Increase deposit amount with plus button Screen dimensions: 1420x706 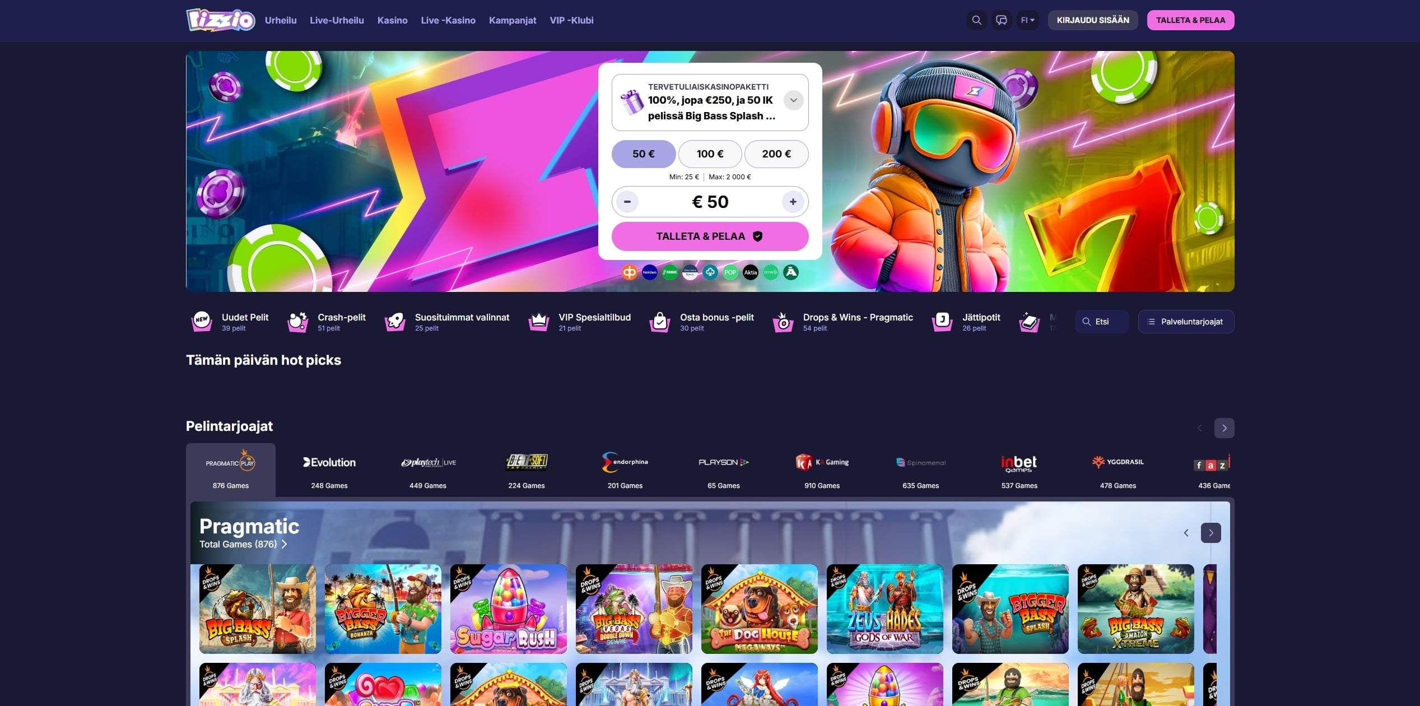[793, 202]
